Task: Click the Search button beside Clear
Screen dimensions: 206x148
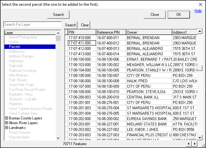Action: pyautogui.click(x=71, y=25)
